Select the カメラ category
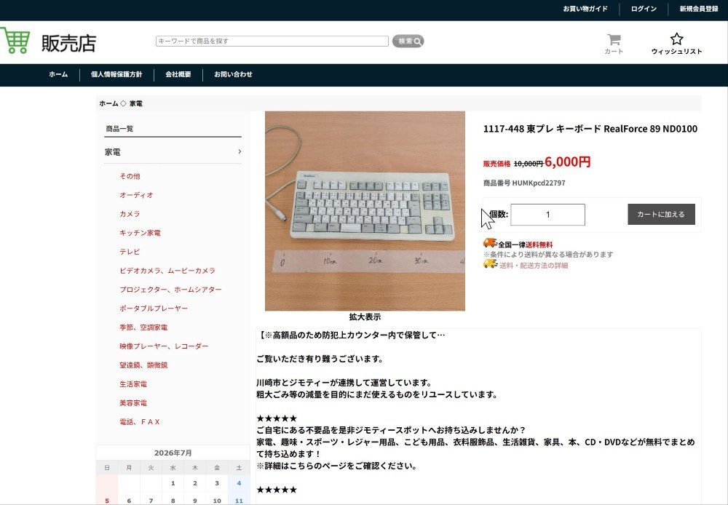Image resolution: width=728 pixels, height=505 pixels. (130, 214)
